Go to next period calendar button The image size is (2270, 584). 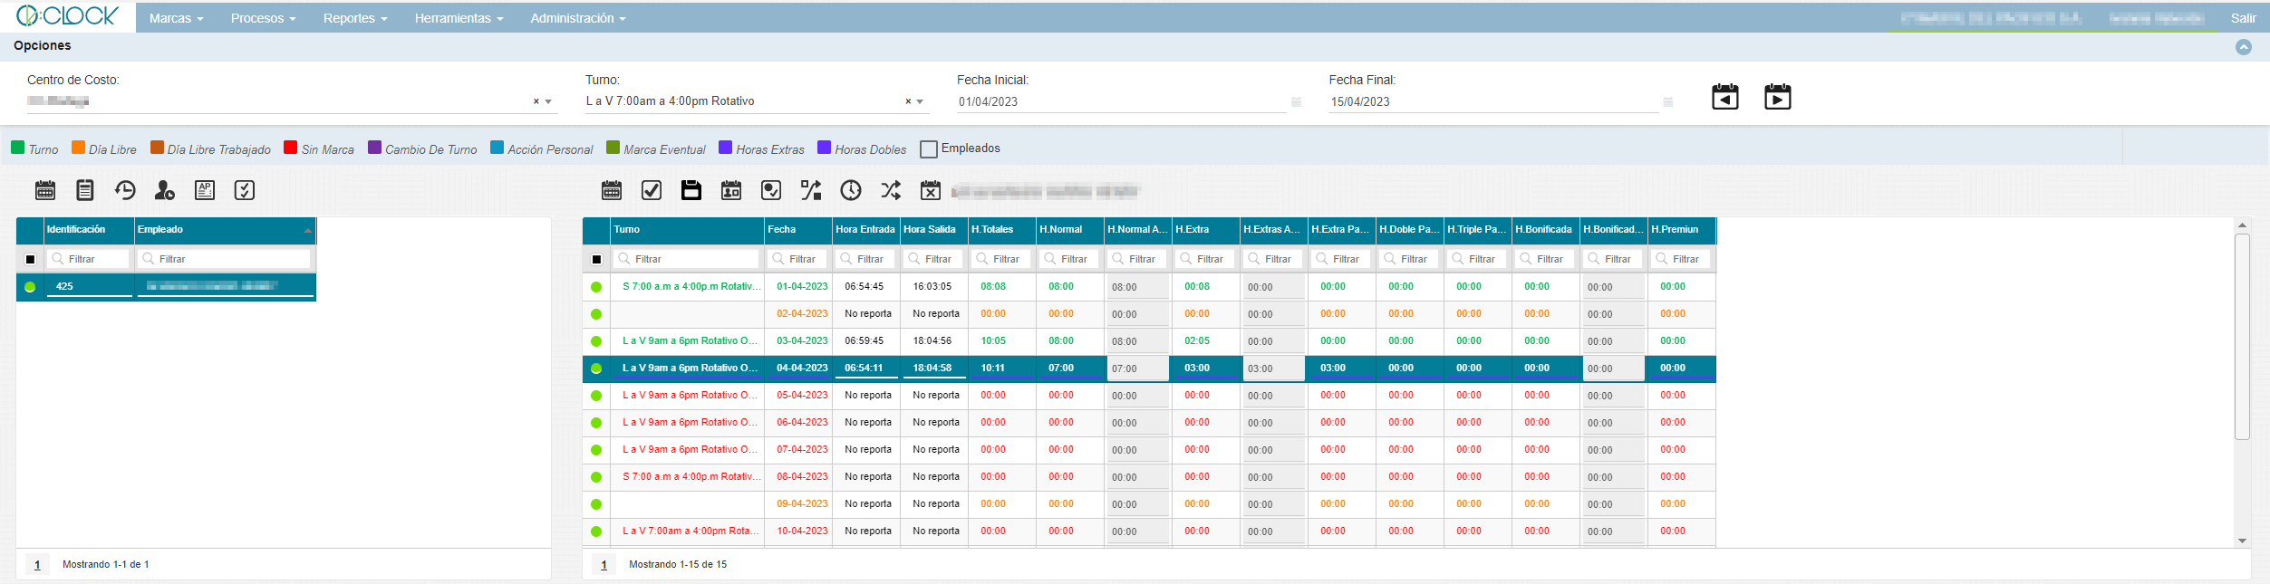click(x=1777, y=97)
